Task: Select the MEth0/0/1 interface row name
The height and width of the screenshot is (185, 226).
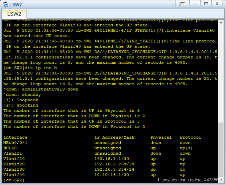Action: coord(15,143)
